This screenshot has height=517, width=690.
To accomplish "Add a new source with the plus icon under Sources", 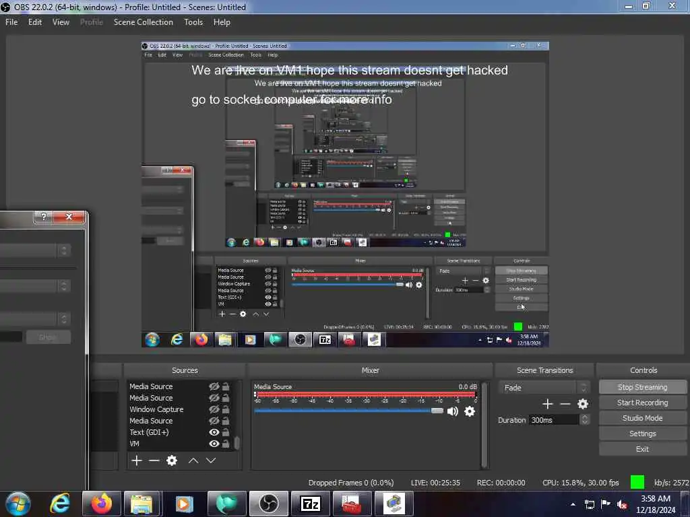I will [x=137, y=460].
